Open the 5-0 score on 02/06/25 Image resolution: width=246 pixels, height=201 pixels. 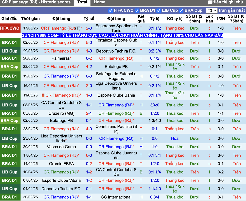(x=89, y=43)
